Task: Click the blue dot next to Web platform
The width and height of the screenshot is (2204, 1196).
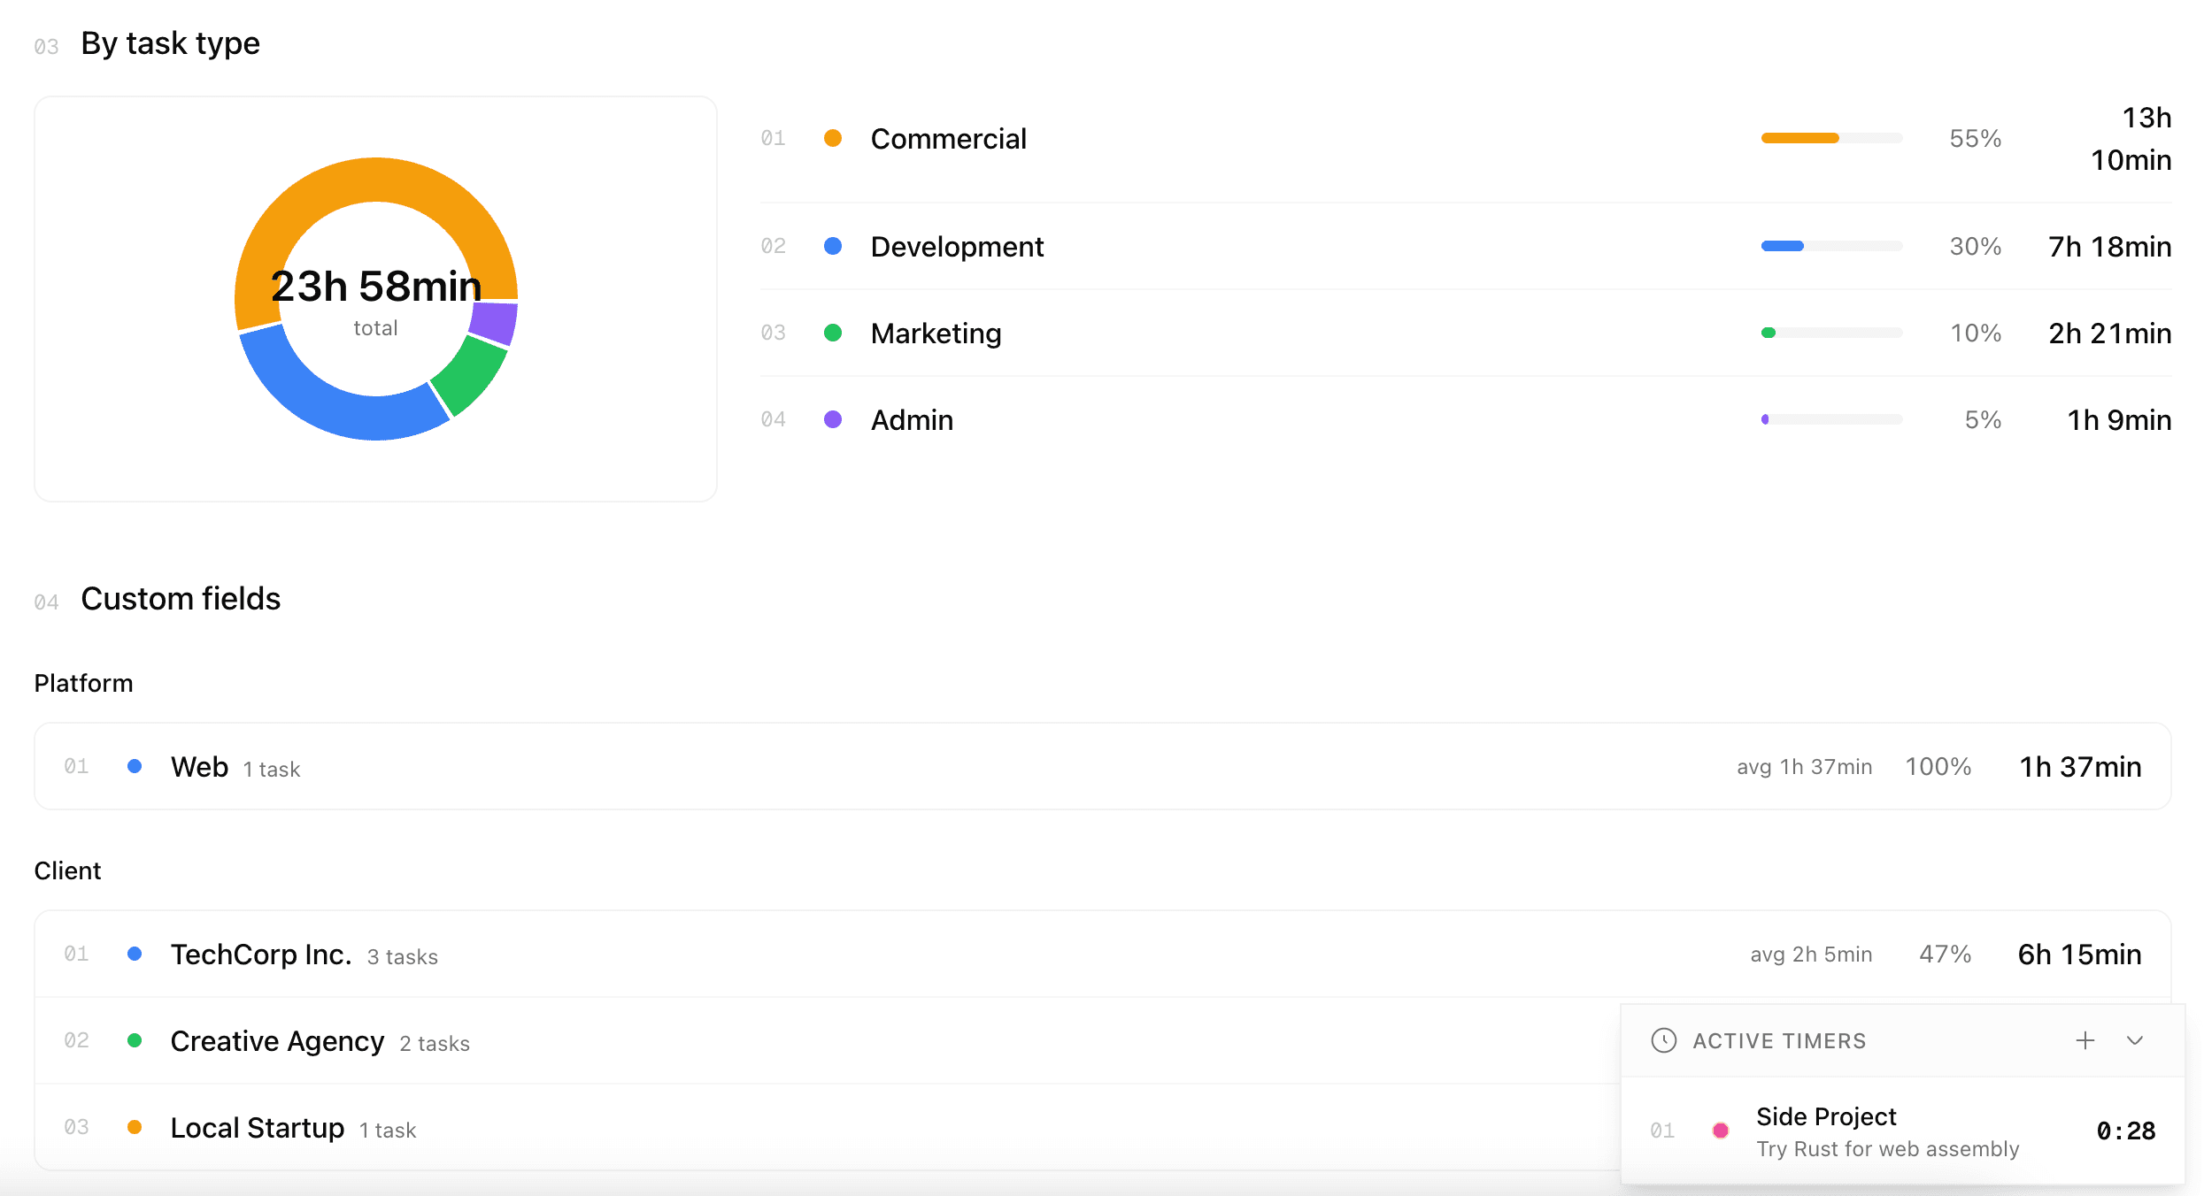Action: coord(135,766)
